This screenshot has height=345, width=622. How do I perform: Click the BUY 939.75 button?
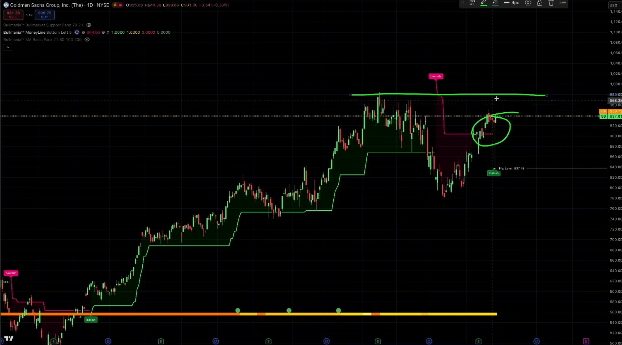coord(44,15)
